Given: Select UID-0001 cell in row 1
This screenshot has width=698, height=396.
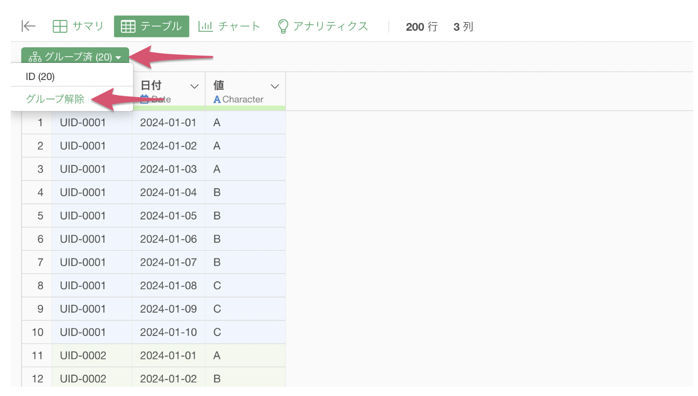Looking at the screenshot, I should (x=92, y=122).
